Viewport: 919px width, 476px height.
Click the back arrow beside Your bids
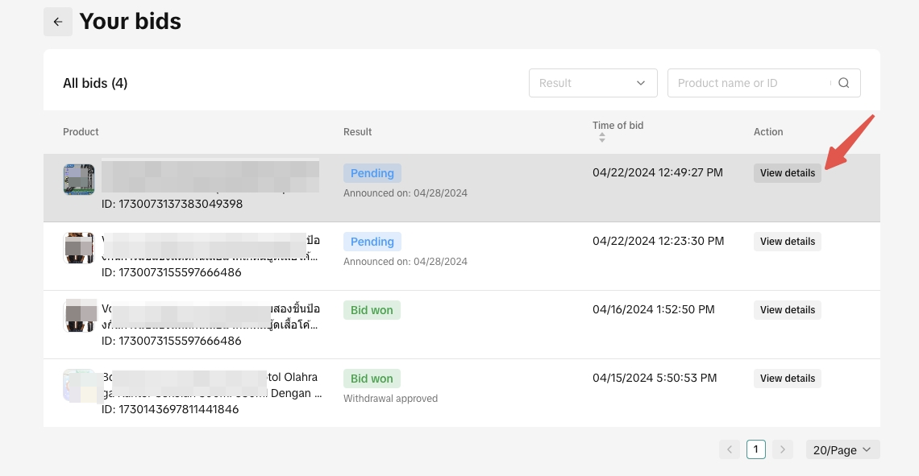58,22
